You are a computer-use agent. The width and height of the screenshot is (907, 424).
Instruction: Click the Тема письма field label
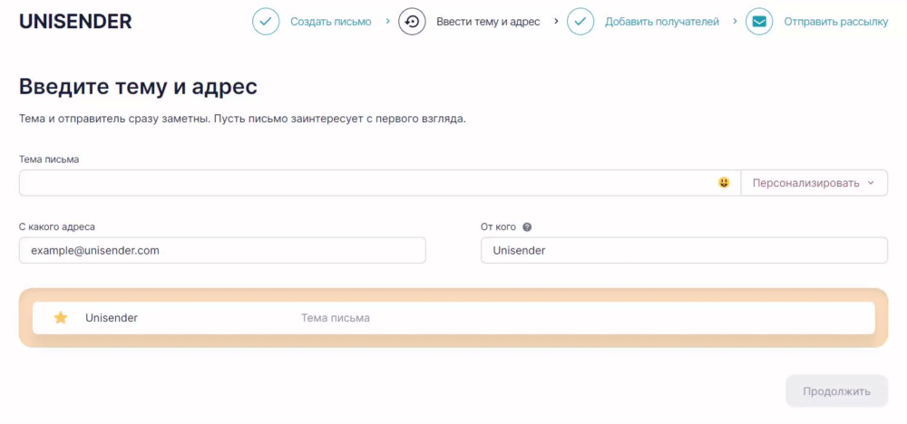point(49,159)
